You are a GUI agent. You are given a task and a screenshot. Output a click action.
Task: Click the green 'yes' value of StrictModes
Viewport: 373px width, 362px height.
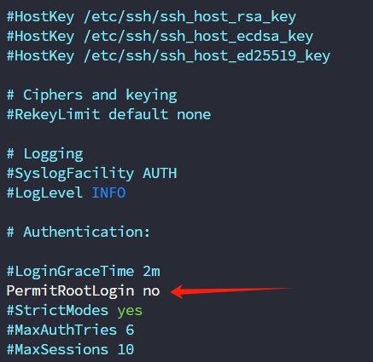(x=130, y=311)
